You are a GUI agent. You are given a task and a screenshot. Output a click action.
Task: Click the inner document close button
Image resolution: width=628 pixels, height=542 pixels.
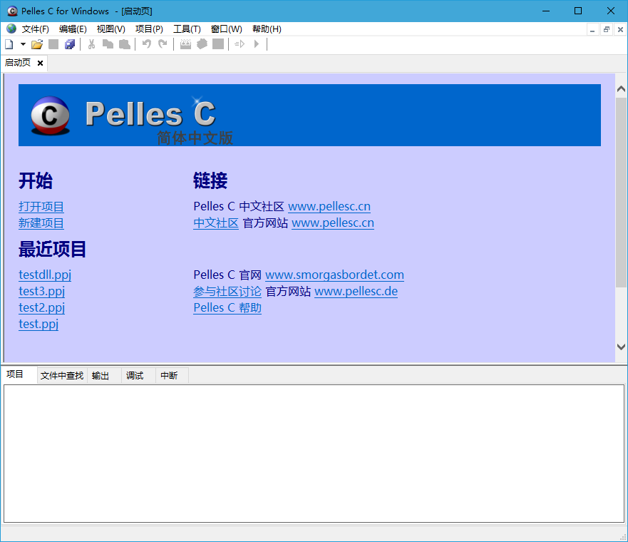coord(620,30)
